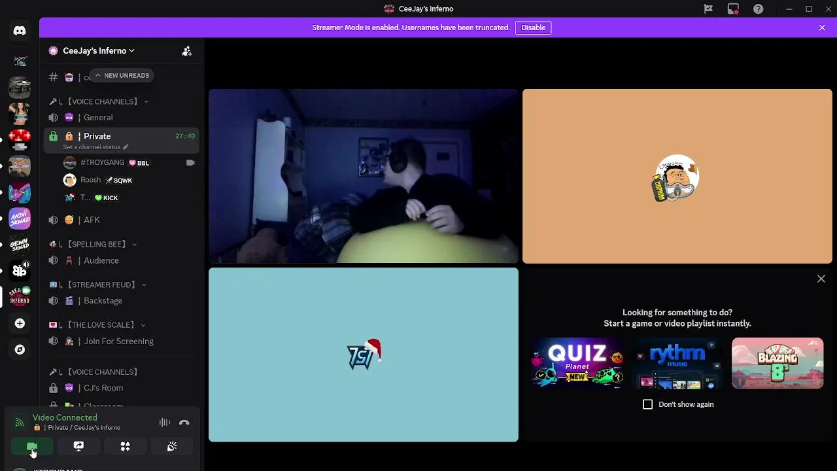Join the CJ's Room channel

click(x=121, y=388)
